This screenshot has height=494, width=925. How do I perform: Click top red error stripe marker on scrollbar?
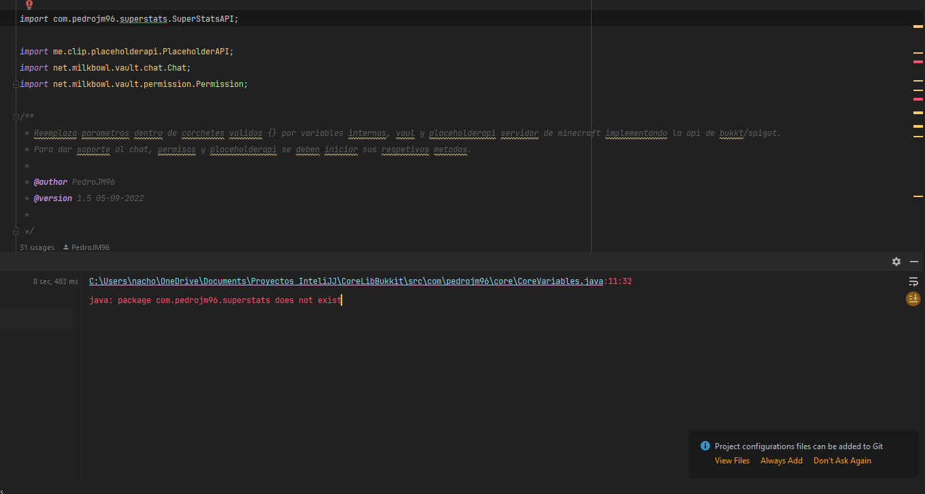(918, 62)
